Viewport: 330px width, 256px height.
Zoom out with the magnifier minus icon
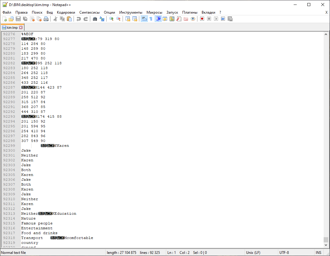click(x=118, y=19)
